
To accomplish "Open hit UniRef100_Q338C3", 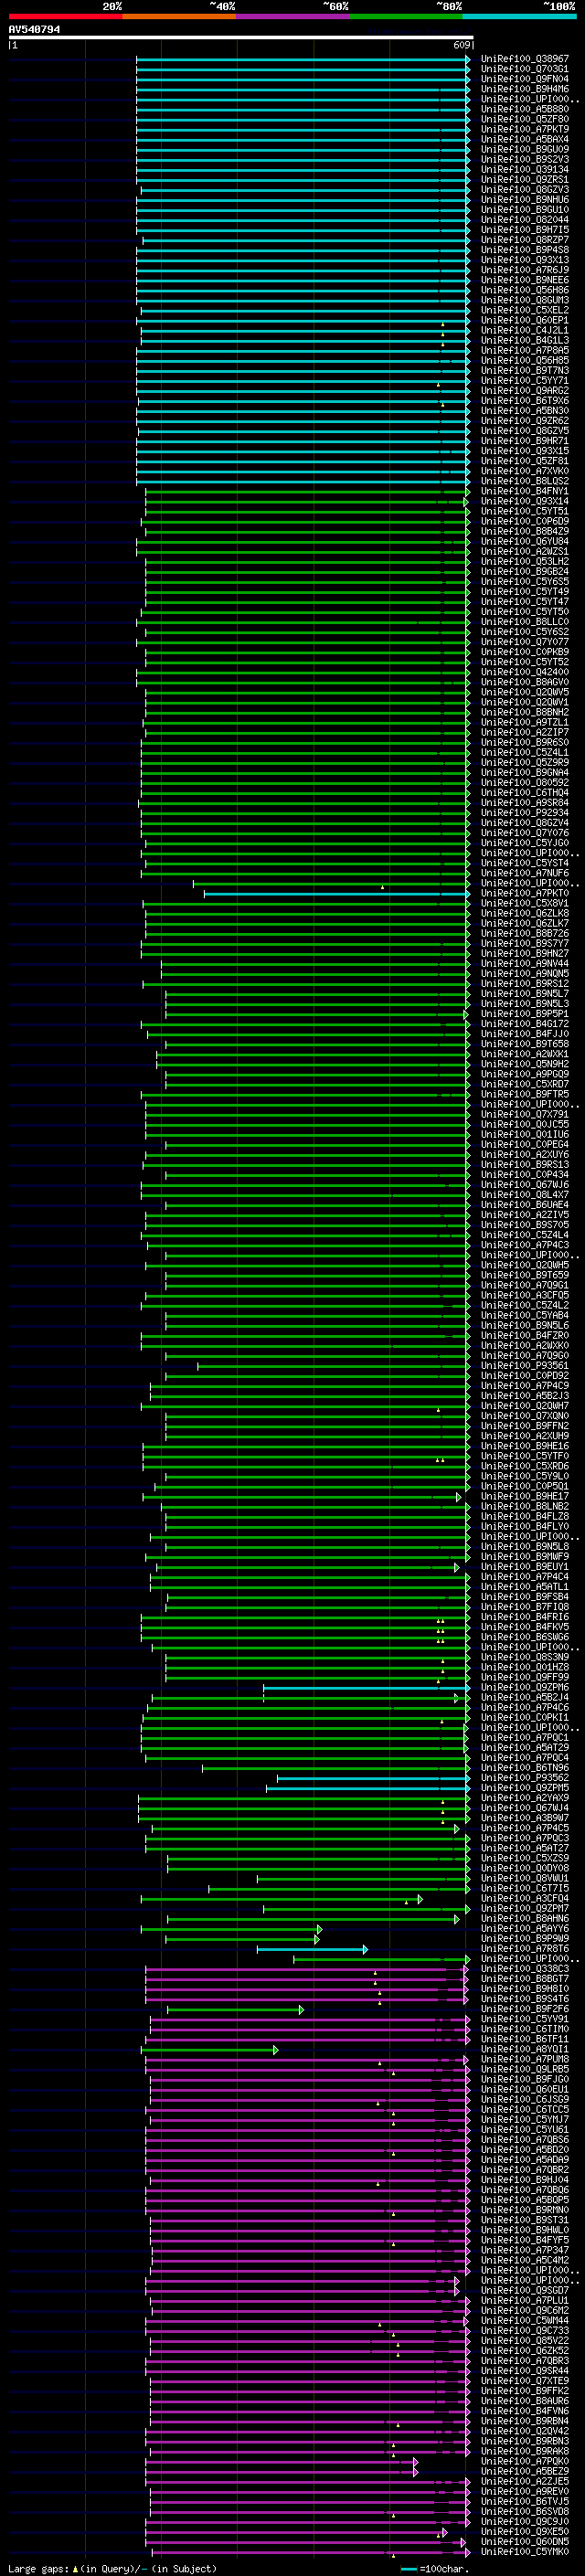I will (525, 1968).
